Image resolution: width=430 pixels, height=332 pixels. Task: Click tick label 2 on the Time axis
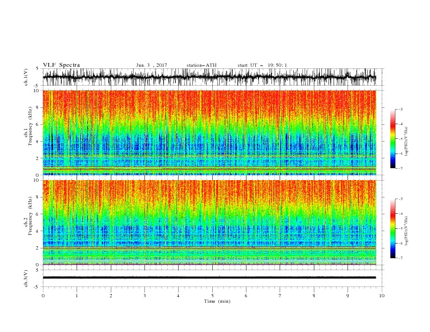[111, 296]
